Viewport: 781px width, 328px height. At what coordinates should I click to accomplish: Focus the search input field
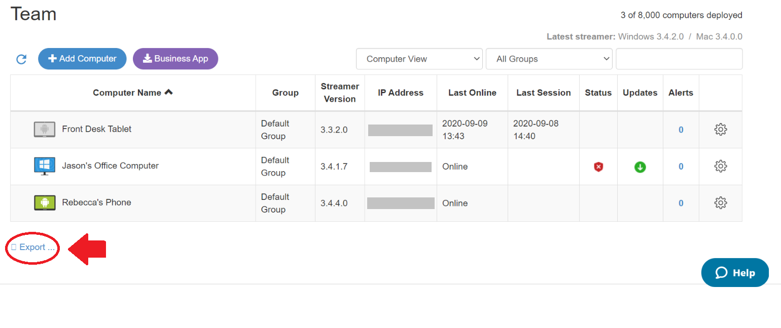tap(679, 59)
